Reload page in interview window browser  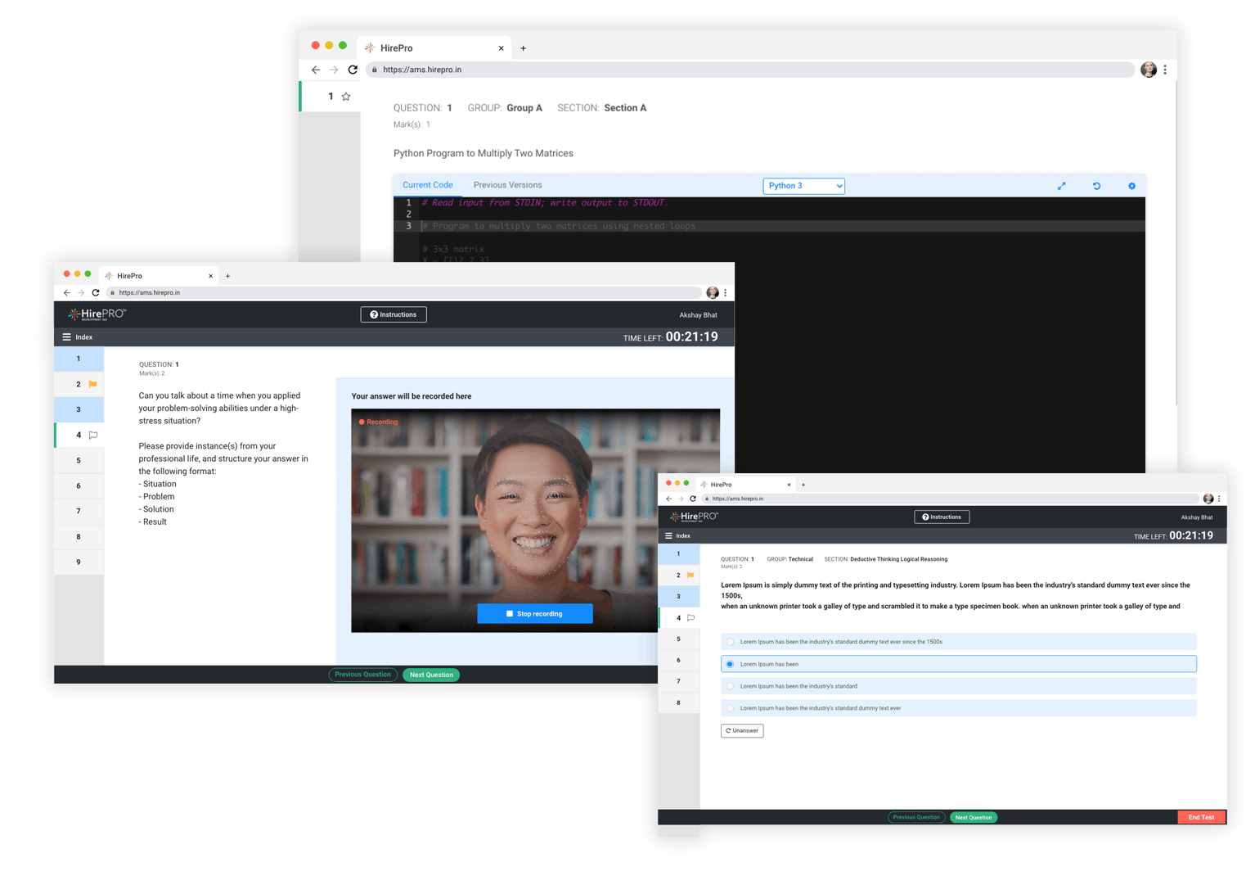click(x=96, y=292)
